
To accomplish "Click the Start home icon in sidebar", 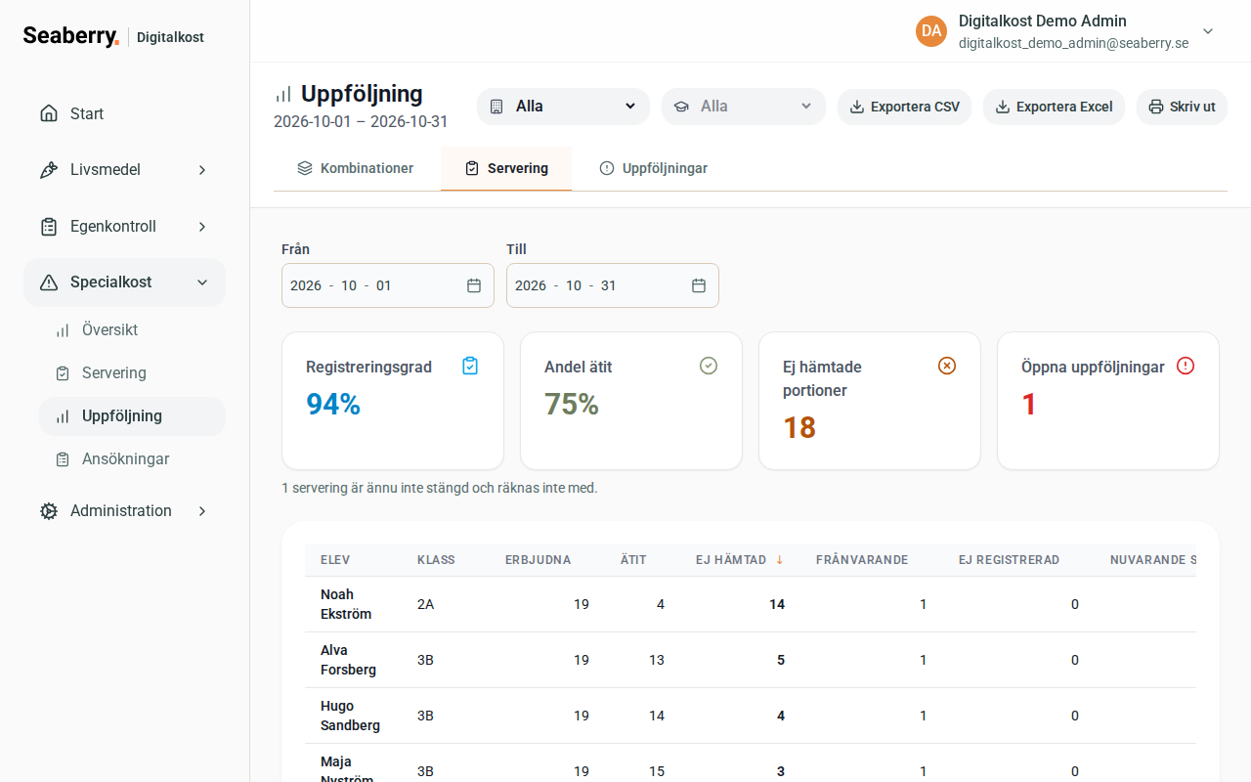I will tap(49, 113).
